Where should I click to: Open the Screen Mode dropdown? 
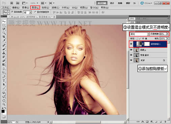pyautogui.click(x=51, y=3)
